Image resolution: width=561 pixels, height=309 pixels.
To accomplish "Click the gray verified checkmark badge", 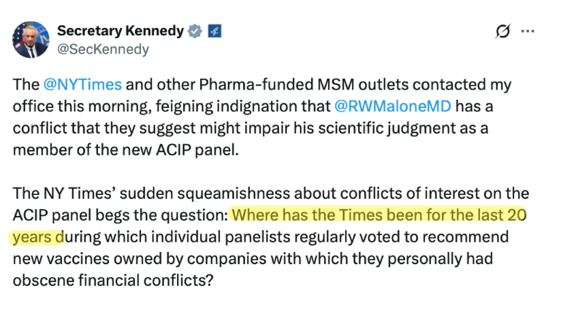I will tap(195, 31).
